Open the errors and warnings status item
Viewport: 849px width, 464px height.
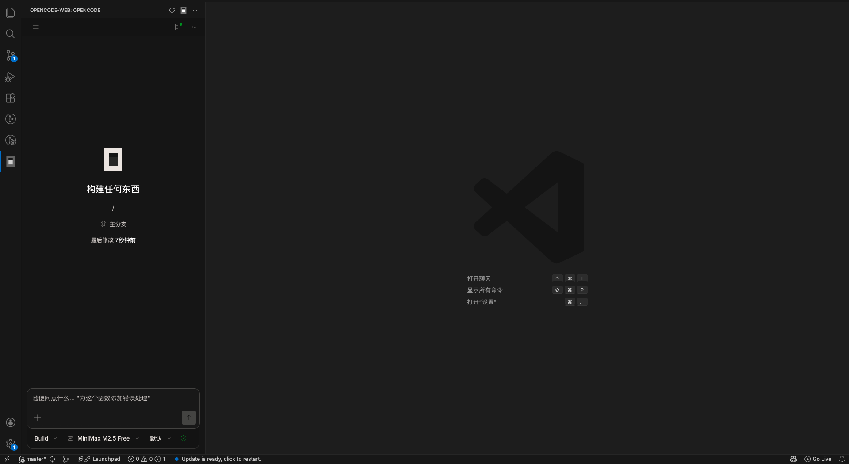click(x=147, y=459)
